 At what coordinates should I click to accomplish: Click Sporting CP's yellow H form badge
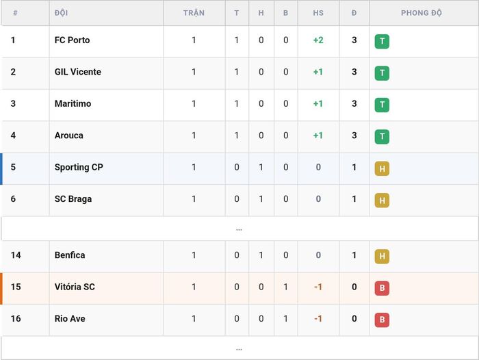(382, 168)
